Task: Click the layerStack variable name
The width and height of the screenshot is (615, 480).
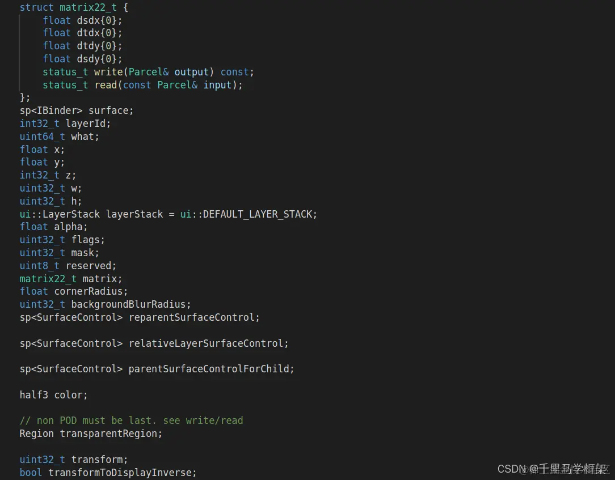Action: click(x=134, y=214)
